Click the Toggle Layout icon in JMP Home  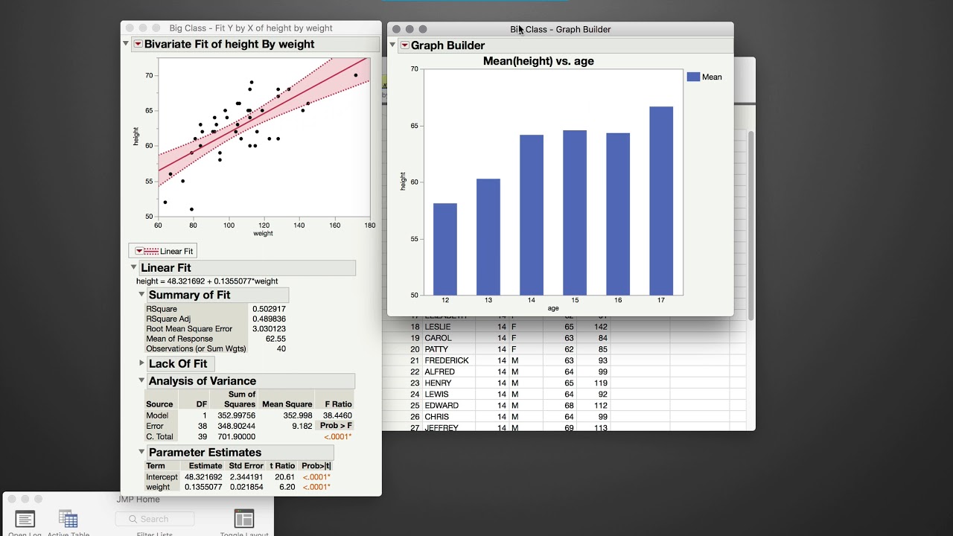[244, 519]
